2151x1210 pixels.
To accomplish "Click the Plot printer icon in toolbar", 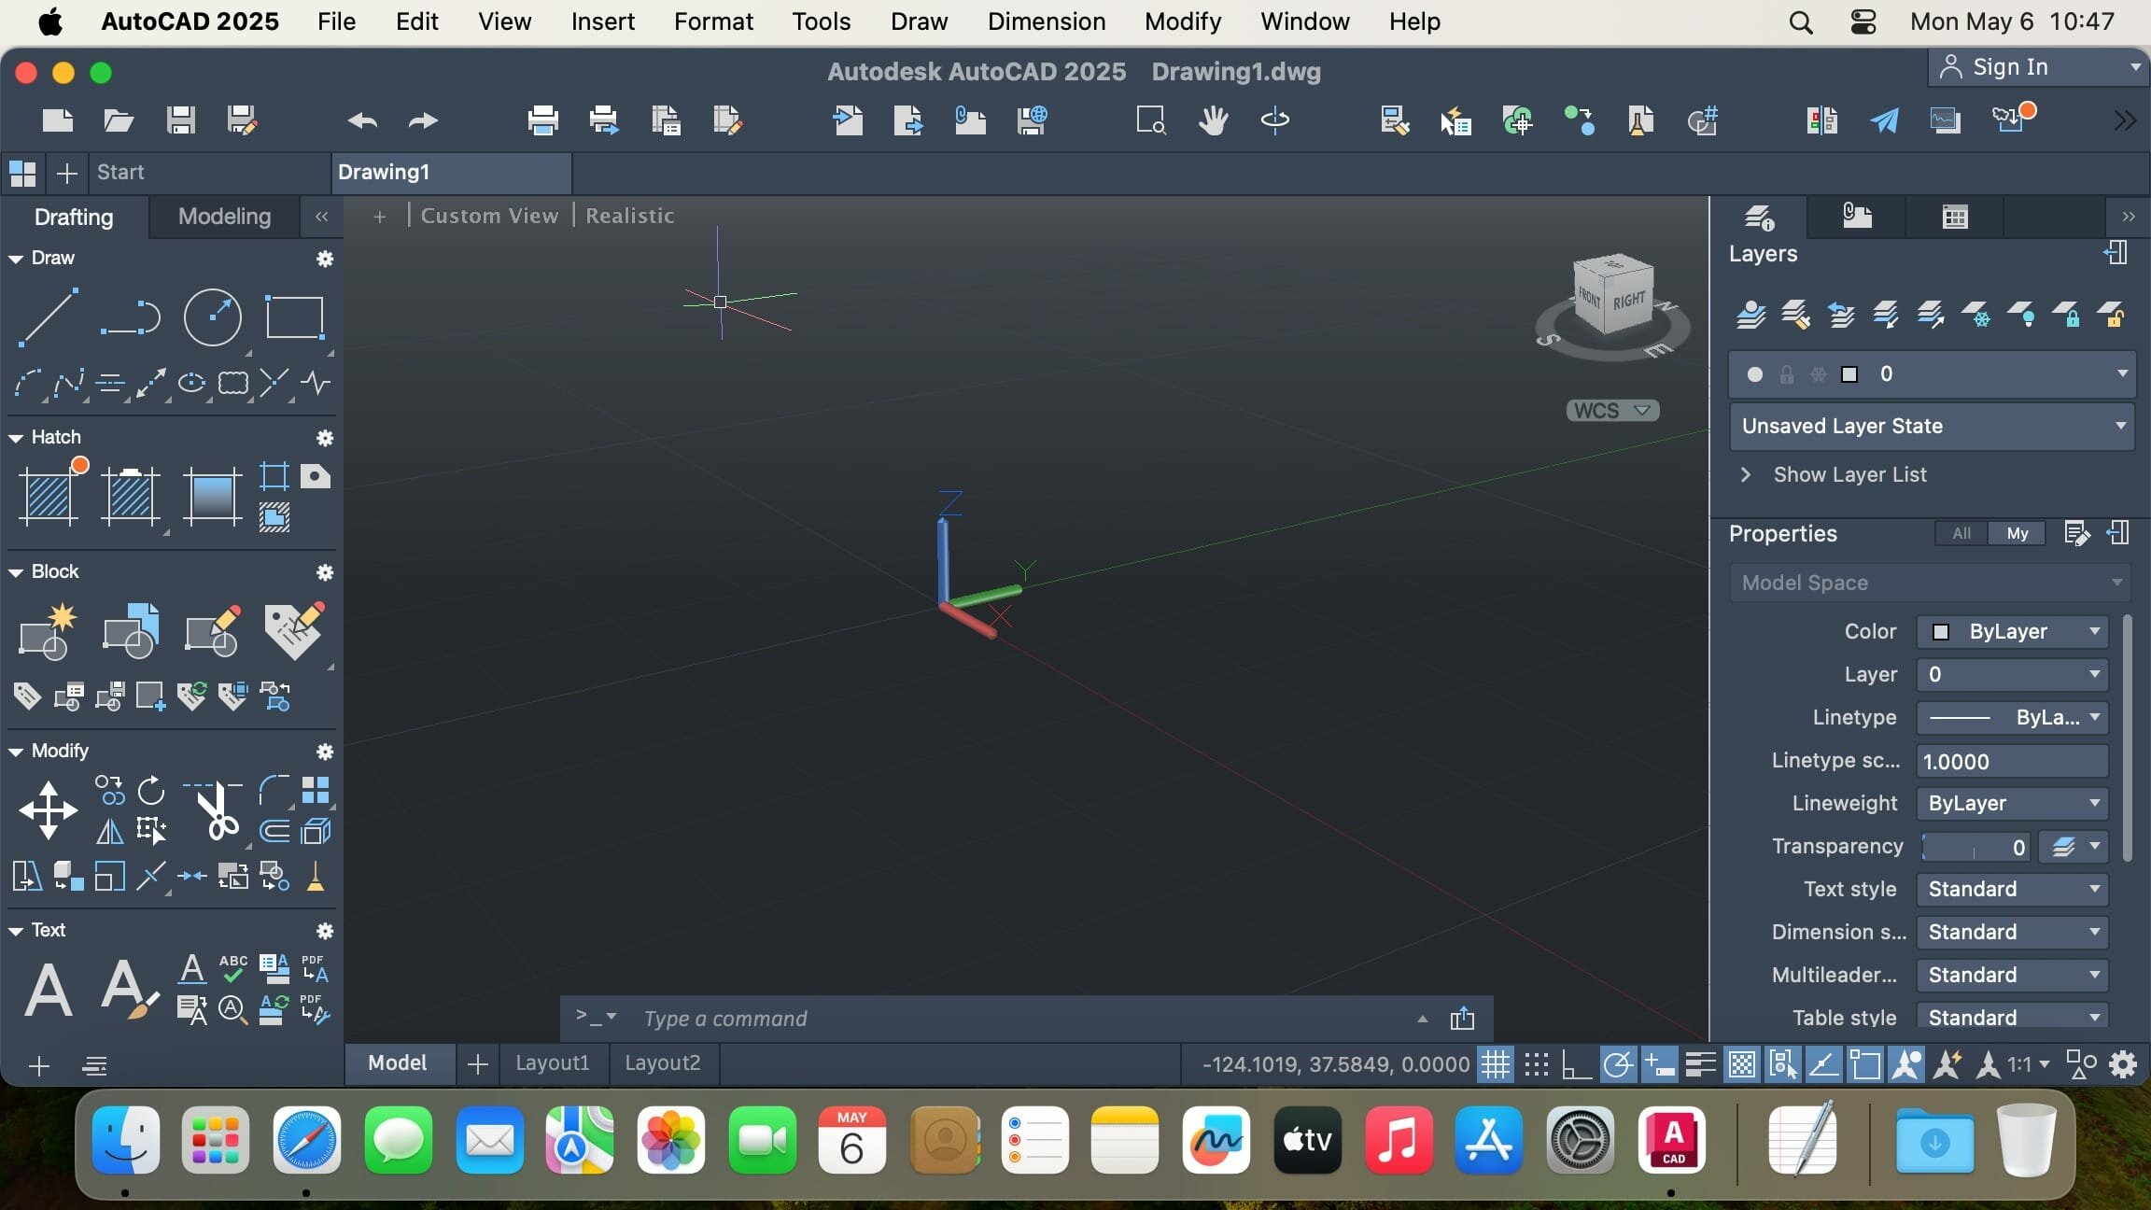I will [542, 120].
